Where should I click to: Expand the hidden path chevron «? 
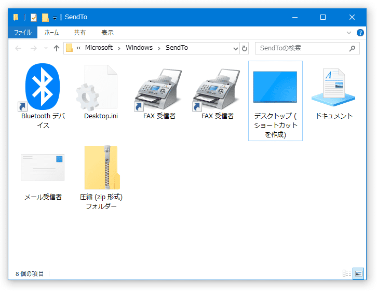(78, 48)
